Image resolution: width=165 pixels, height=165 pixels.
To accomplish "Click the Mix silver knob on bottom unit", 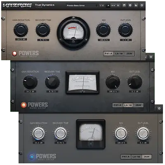I will pyautogui.click(x=121, y=133).
